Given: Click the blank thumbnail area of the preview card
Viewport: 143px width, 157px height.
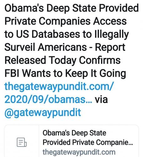Looking at the screenshot, I should click(x=22, y=141).
